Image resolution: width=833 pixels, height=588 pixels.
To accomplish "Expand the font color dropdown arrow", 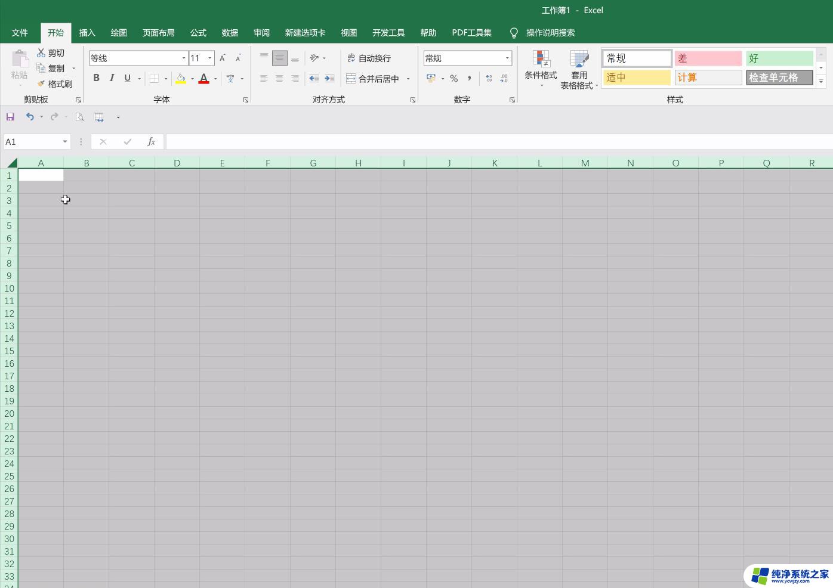I will [x=215, y=78].
